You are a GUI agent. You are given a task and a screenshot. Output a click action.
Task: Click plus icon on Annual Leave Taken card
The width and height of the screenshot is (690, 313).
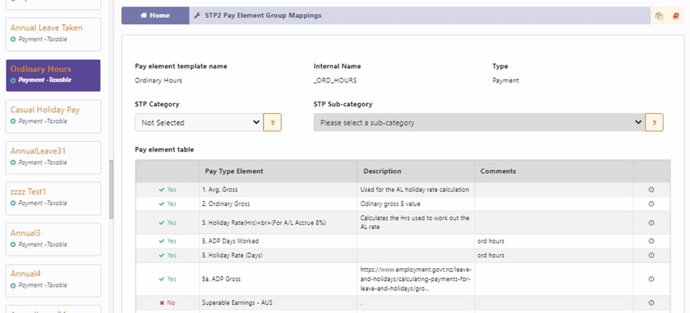click(14, 39)
